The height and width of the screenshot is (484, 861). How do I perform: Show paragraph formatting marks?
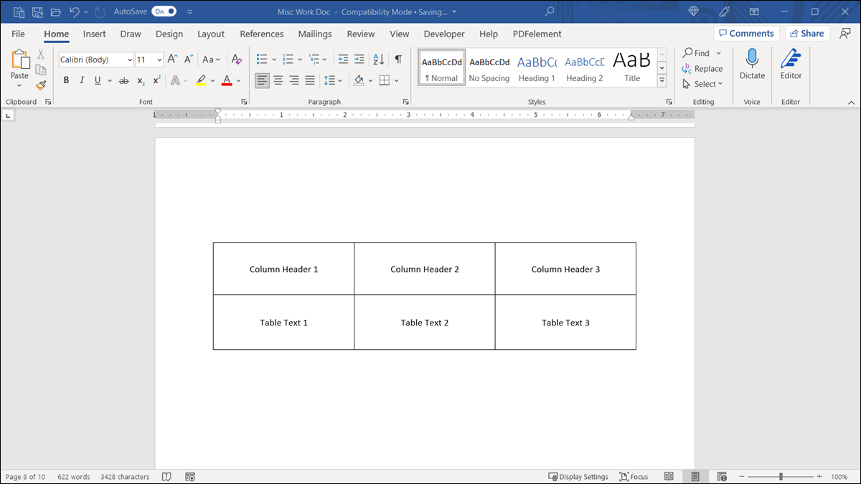pos(397,59)
